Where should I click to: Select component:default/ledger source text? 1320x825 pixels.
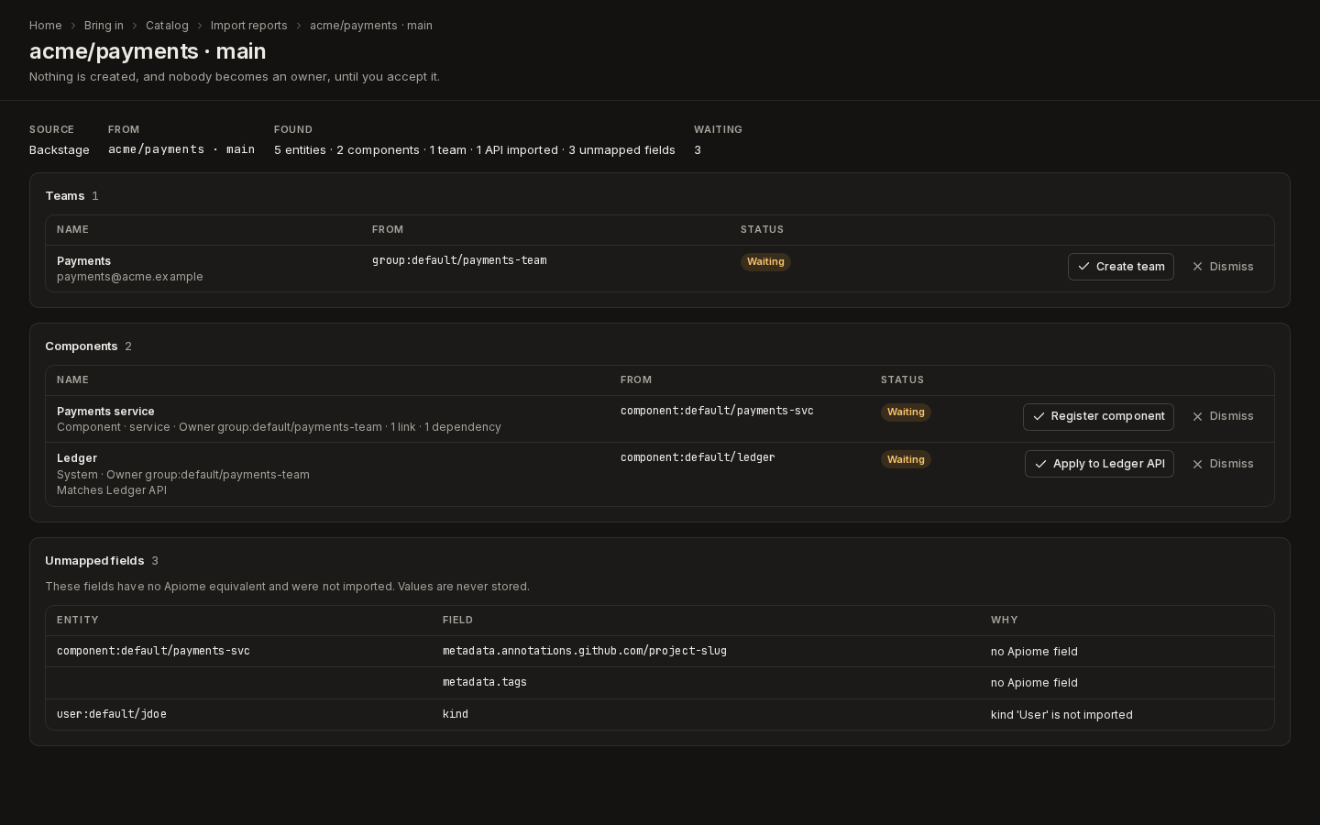click(x=698, y=457)
